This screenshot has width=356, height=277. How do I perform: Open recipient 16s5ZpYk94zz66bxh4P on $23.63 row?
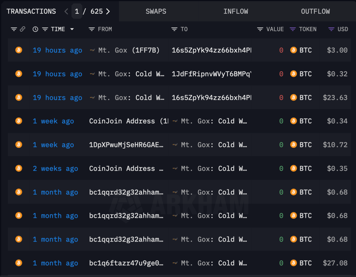211,98
